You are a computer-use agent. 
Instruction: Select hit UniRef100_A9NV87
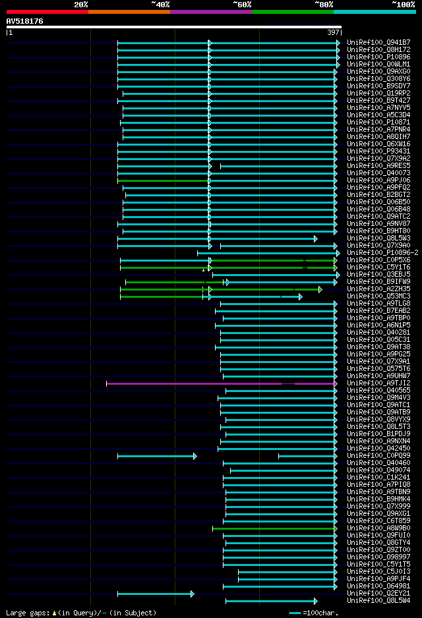click(378, 223)
